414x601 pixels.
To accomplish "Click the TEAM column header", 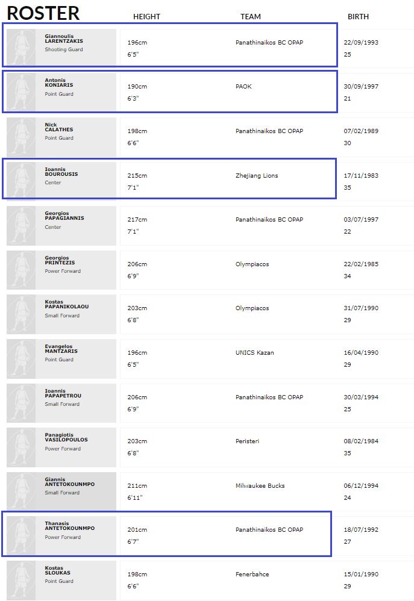I will (x=251, y=17).
